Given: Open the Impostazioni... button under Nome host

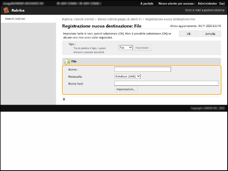Looking at the screenshot, I should [126, 89].
